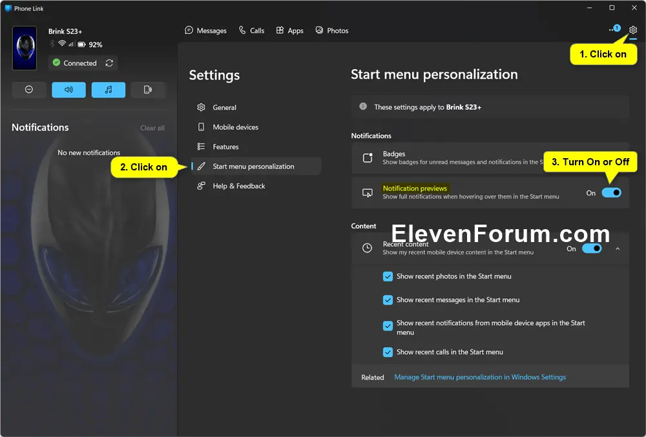Click the Features list icon
The height and width of the screenshot is (437, 646).
pos(201,147)
